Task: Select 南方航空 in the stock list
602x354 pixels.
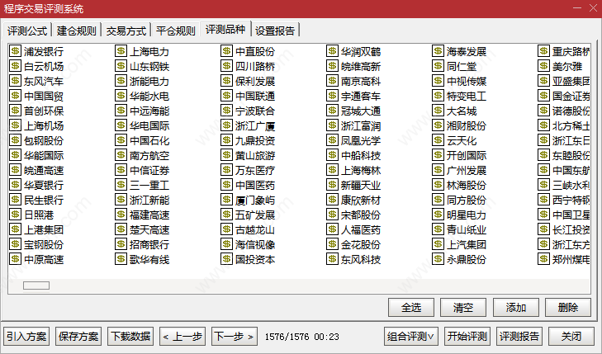Action: tap(149, 155)
